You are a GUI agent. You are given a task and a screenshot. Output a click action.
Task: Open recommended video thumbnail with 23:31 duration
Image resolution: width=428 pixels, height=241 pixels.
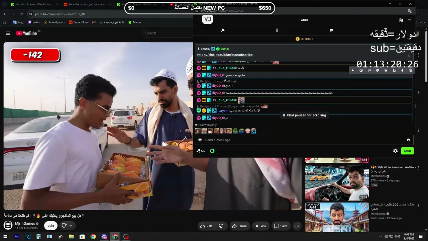pyautogui.click(x=337, y=182)
